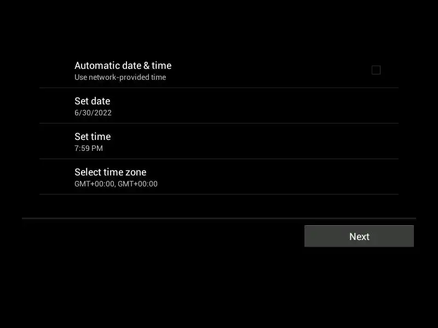
Task: Choose a different zone than GMT+00:00
Action: point(219,177)
